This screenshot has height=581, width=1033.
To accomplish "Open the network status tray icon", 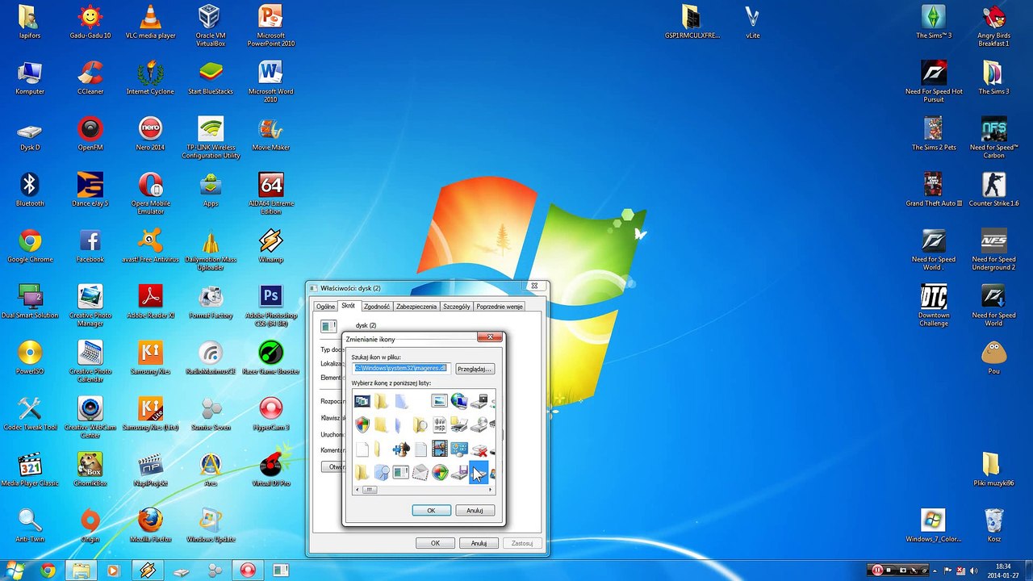I will (x=960, y=571).
